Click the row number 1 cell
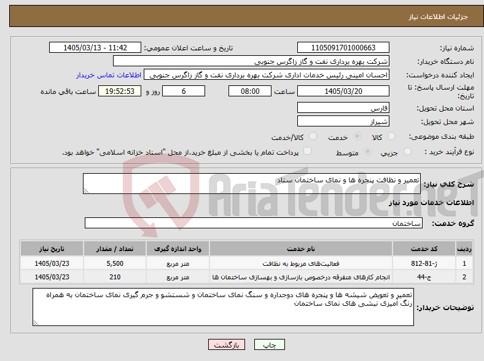Screen dimensions: 484x361 point(464,263)
